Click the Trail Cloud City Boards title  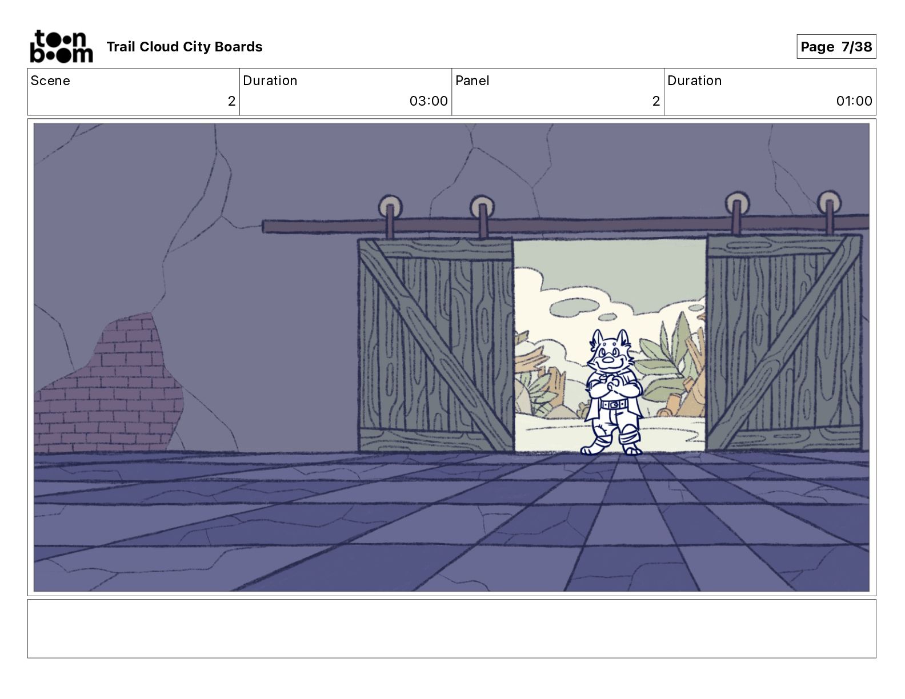click(185, 47)
